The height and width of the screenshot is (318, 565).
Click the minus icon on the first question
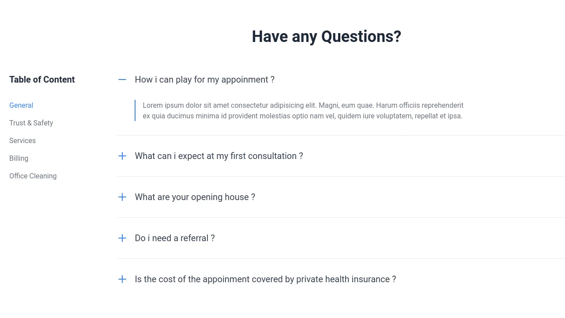tap(122, 79)
